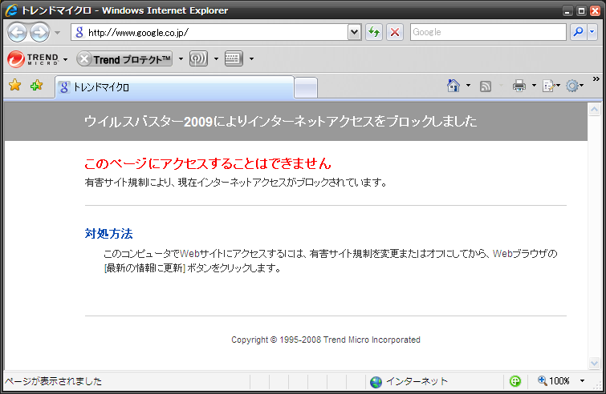The image size is (606, 394).
Task: Click the インターネット zone status entry
Action: tap(409, 382)
